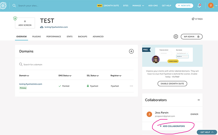Open the Growth Suite menu item

(x=111, y=5)
